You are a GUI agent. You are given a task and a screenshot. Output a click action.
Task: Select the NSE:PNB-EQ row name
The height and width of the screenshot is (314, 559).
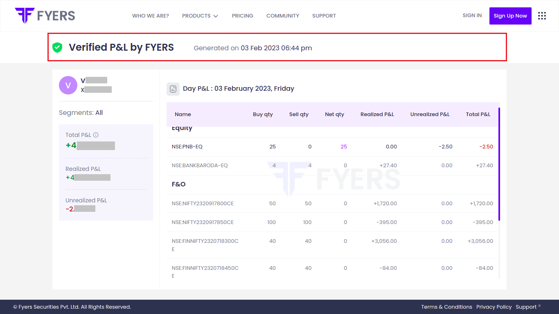(x=187, y=147)
